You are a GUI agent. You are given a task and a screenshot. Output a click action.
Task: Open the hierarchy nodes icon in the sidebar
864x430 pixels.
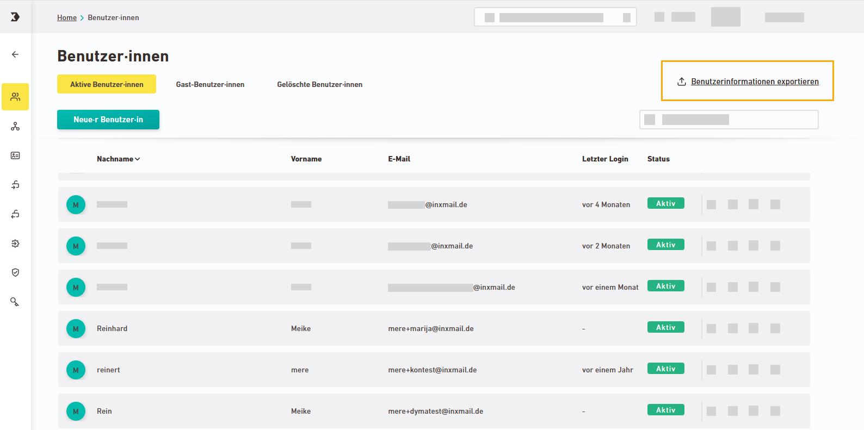[15, 127]
